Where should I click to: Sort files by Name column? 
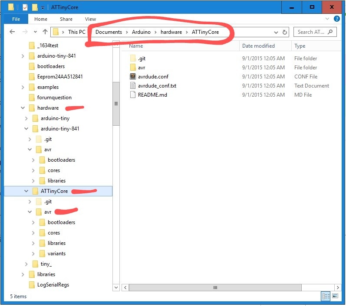click(x=136, y=46)
